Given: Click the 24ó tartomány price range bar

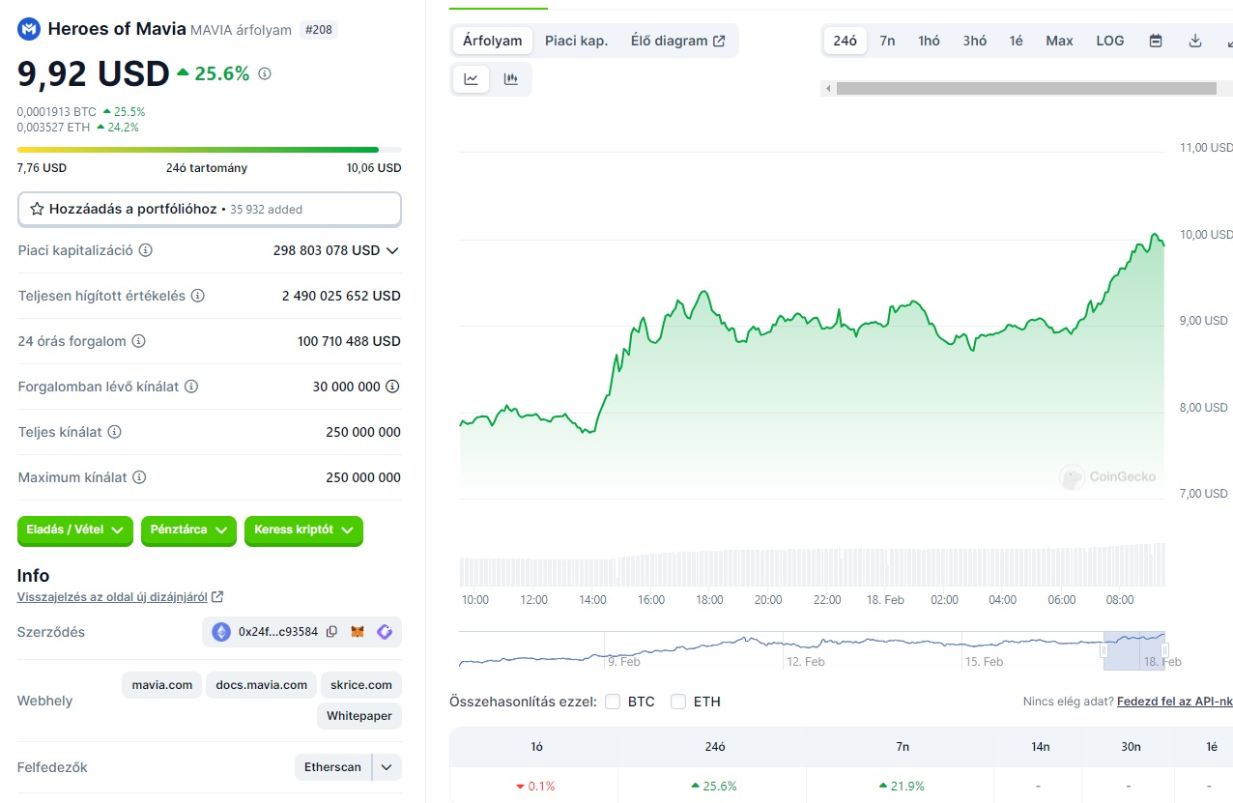Looking at the screenshot, I should 210,150.
